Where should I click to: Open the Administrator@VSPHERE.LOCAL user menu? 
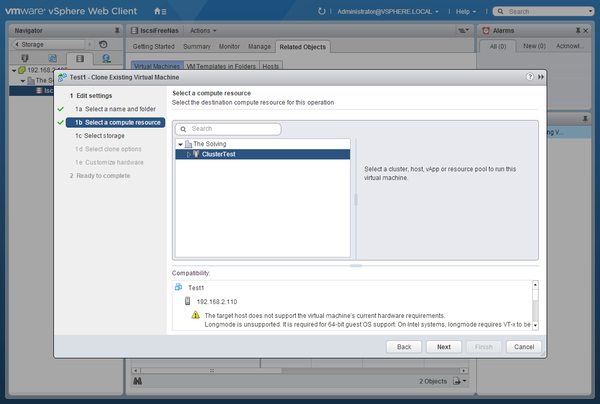(388, 11)
